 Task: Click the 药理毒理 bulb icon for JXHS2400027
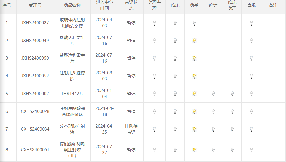[155, 23]
